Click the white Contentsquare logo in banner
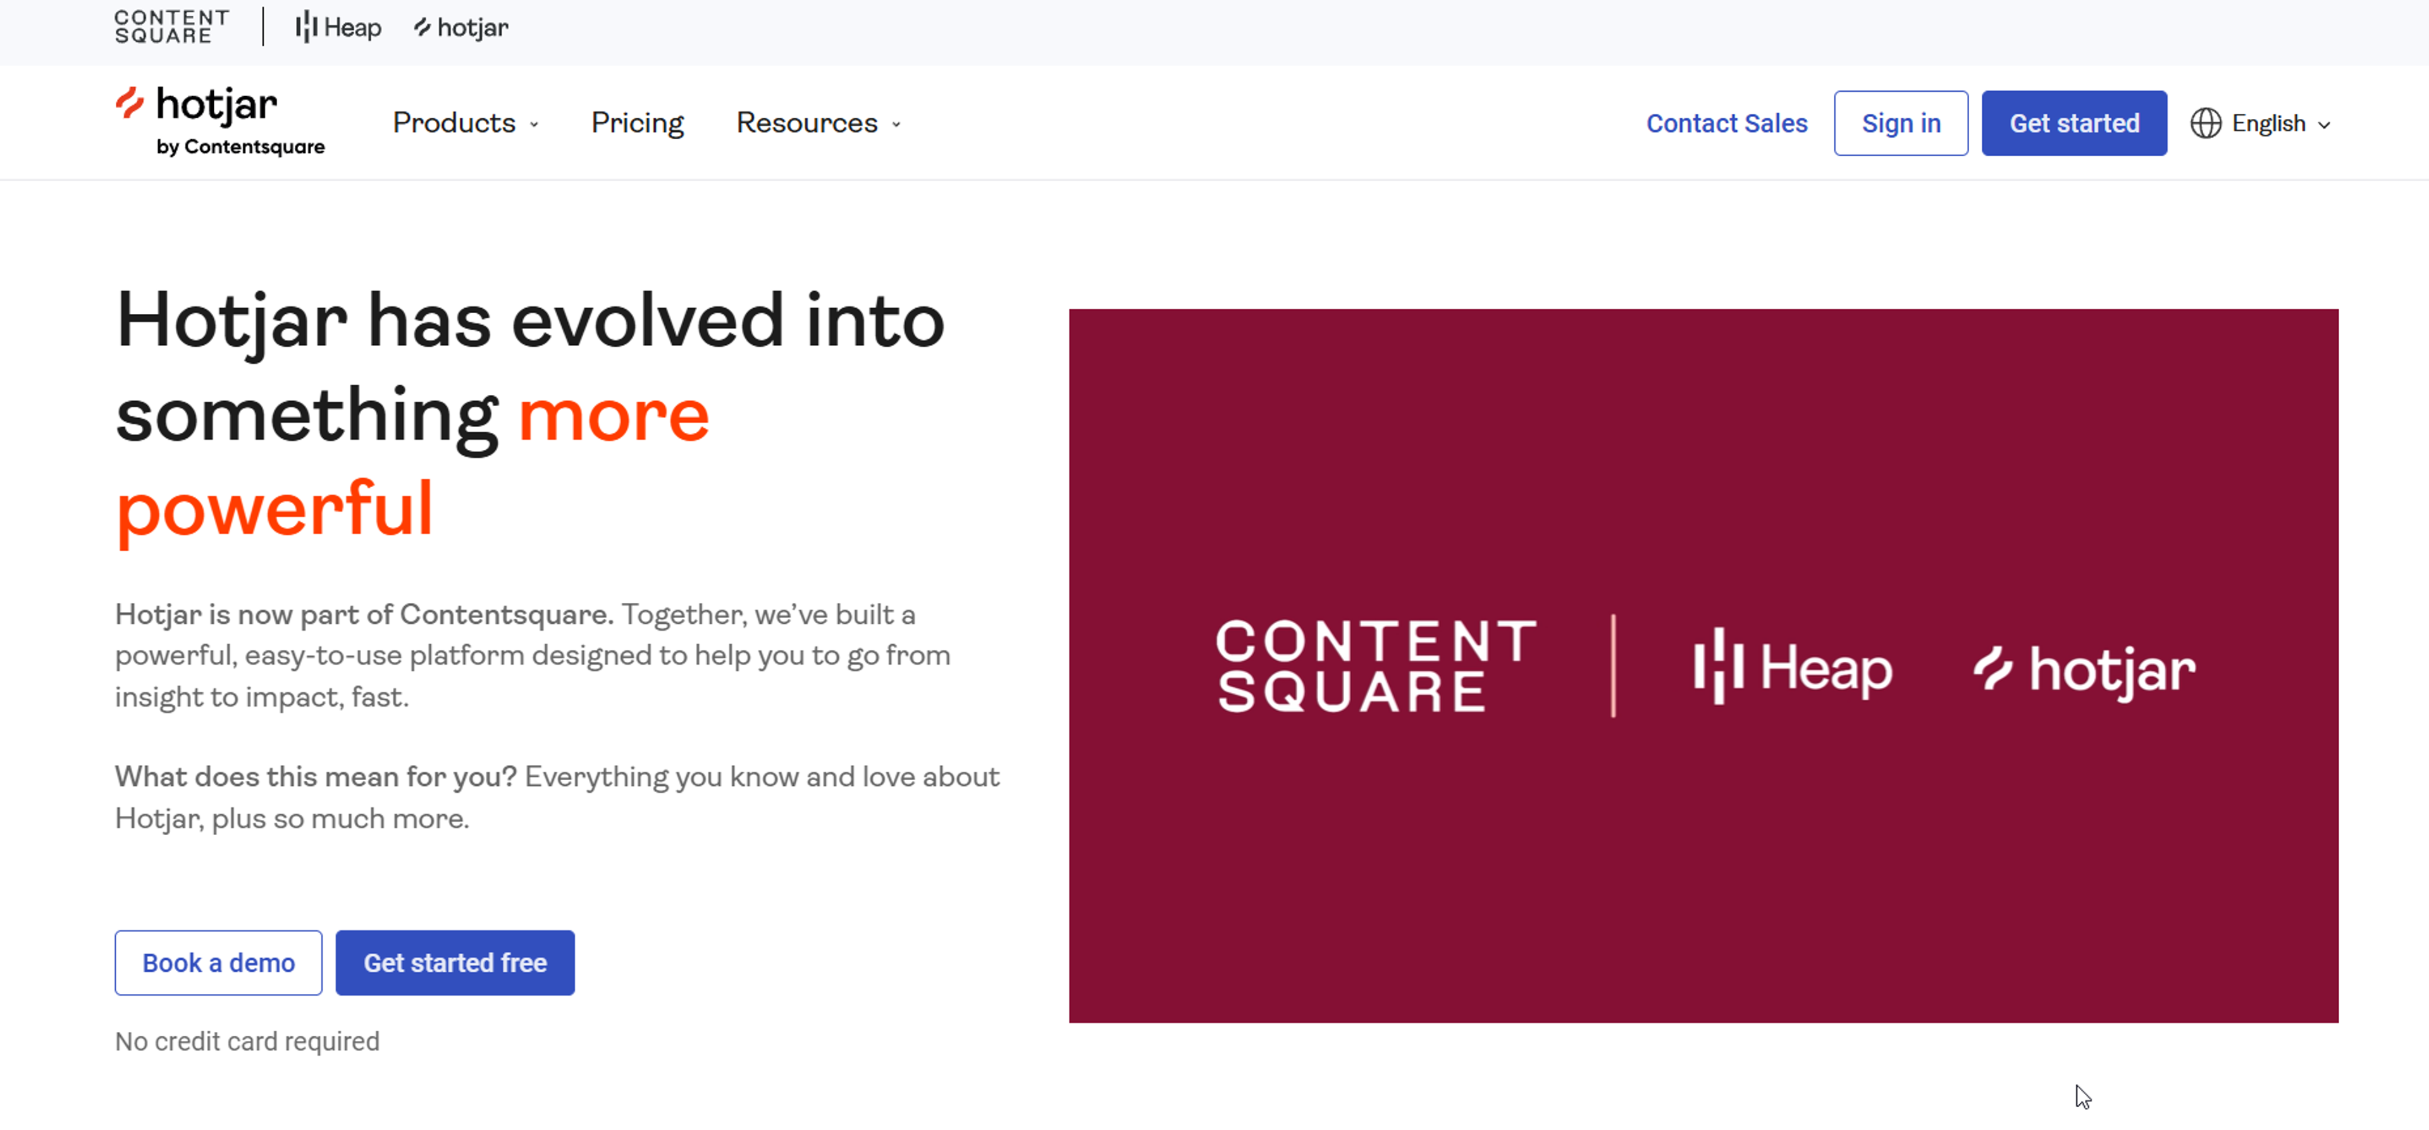Viewport: 2429px width, 1130px height. pos(1376,665)
